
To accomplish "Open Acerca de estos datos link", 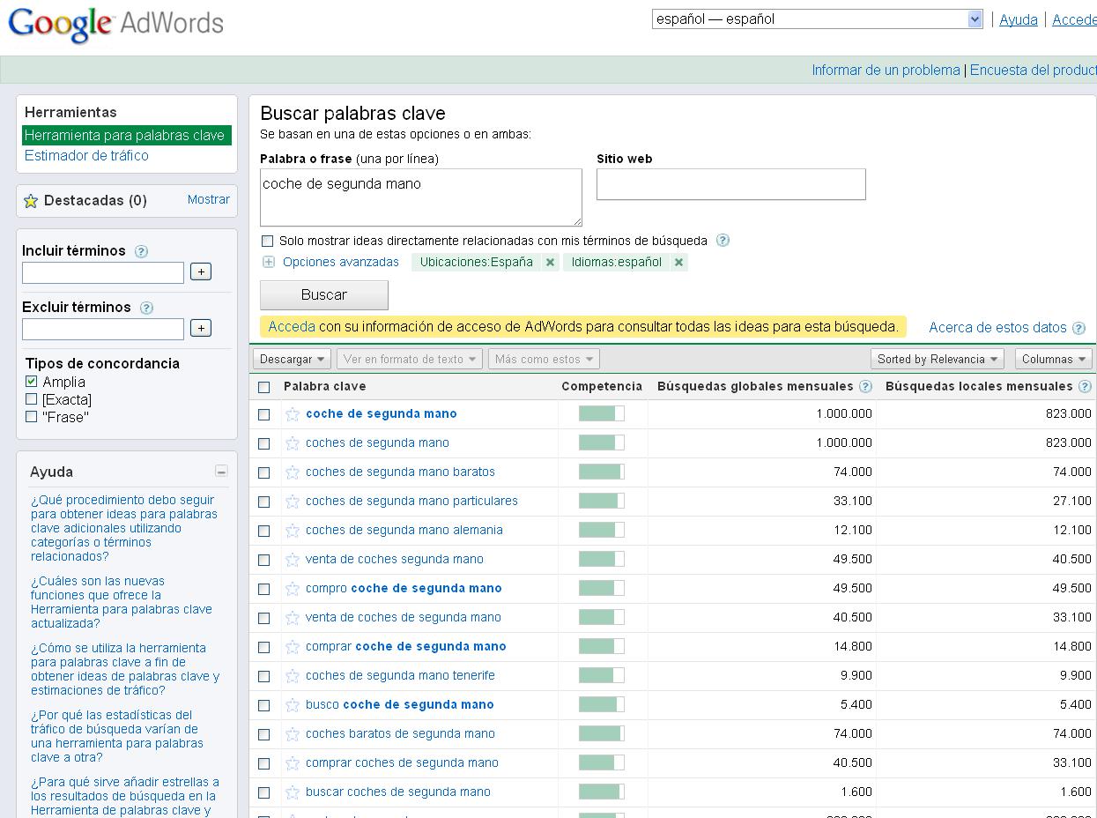I will [x=997, y=328].
